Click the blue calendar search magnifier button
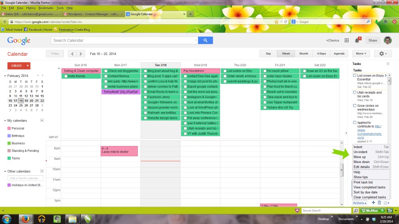The height and width of the screenshot is (224, 399). pyautogui.click(x=205, y=40)
